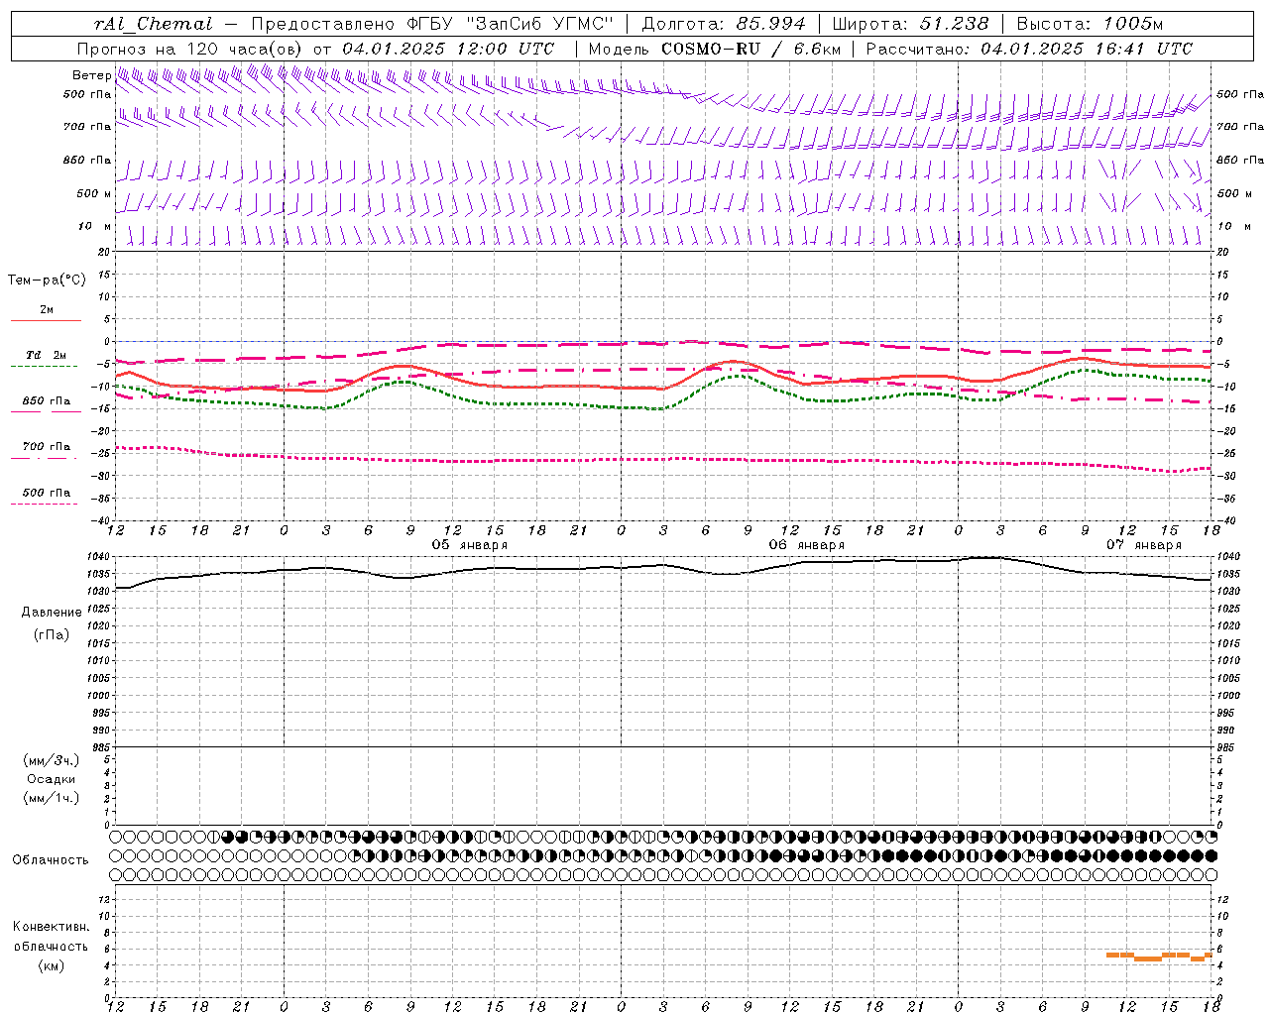1269x1015 pixels.
Task: Click the Облачность cloud cover label
Action: pyautogui.click(x=50, y=859)
